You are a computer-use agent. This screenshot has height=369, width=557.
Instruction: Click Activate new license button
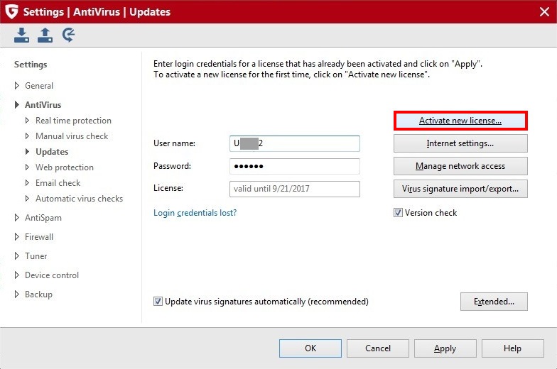pos(460,121)
